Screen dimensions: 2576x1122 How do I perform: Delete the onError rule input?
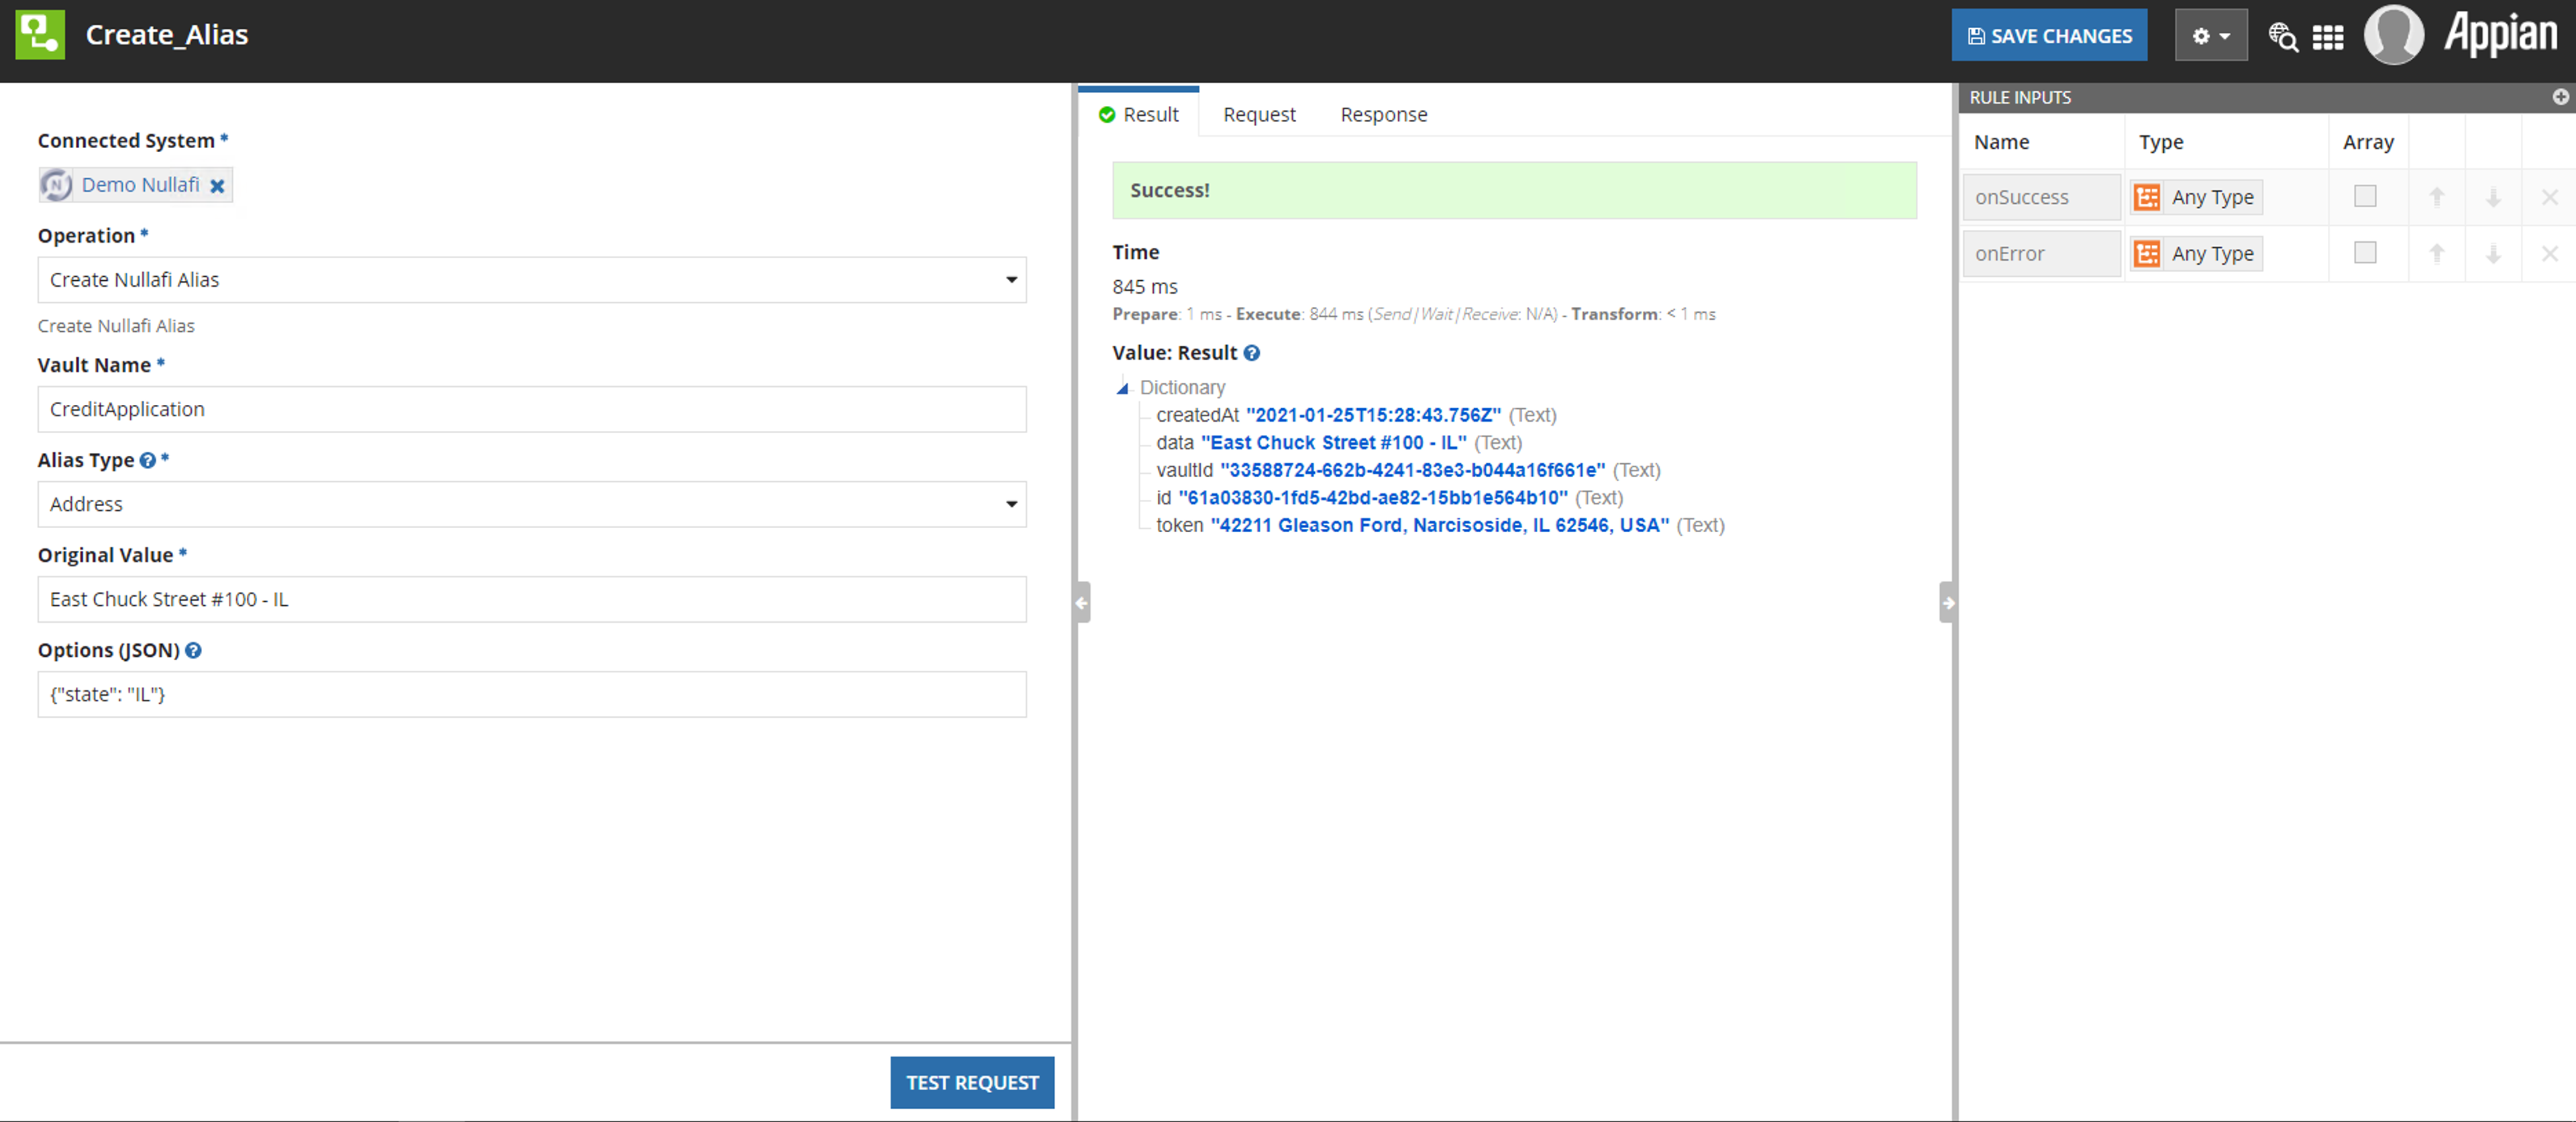coord(2549,254)
